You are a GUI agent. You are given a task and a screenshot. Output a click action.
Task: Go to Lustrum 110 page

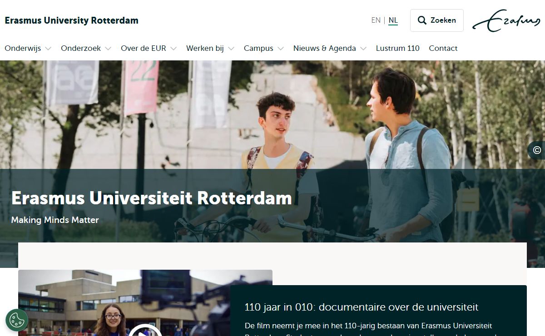398,48
